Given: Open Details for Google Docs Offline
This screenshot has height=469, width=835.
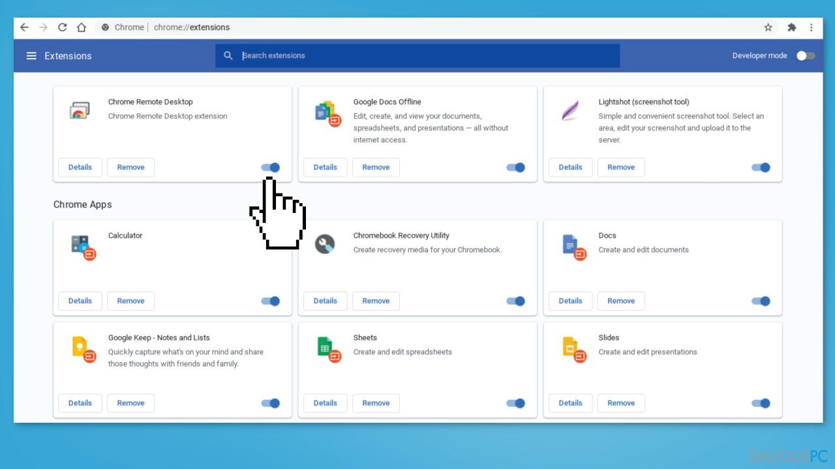Looking at the screenshot, I should [x=326, y=167].
